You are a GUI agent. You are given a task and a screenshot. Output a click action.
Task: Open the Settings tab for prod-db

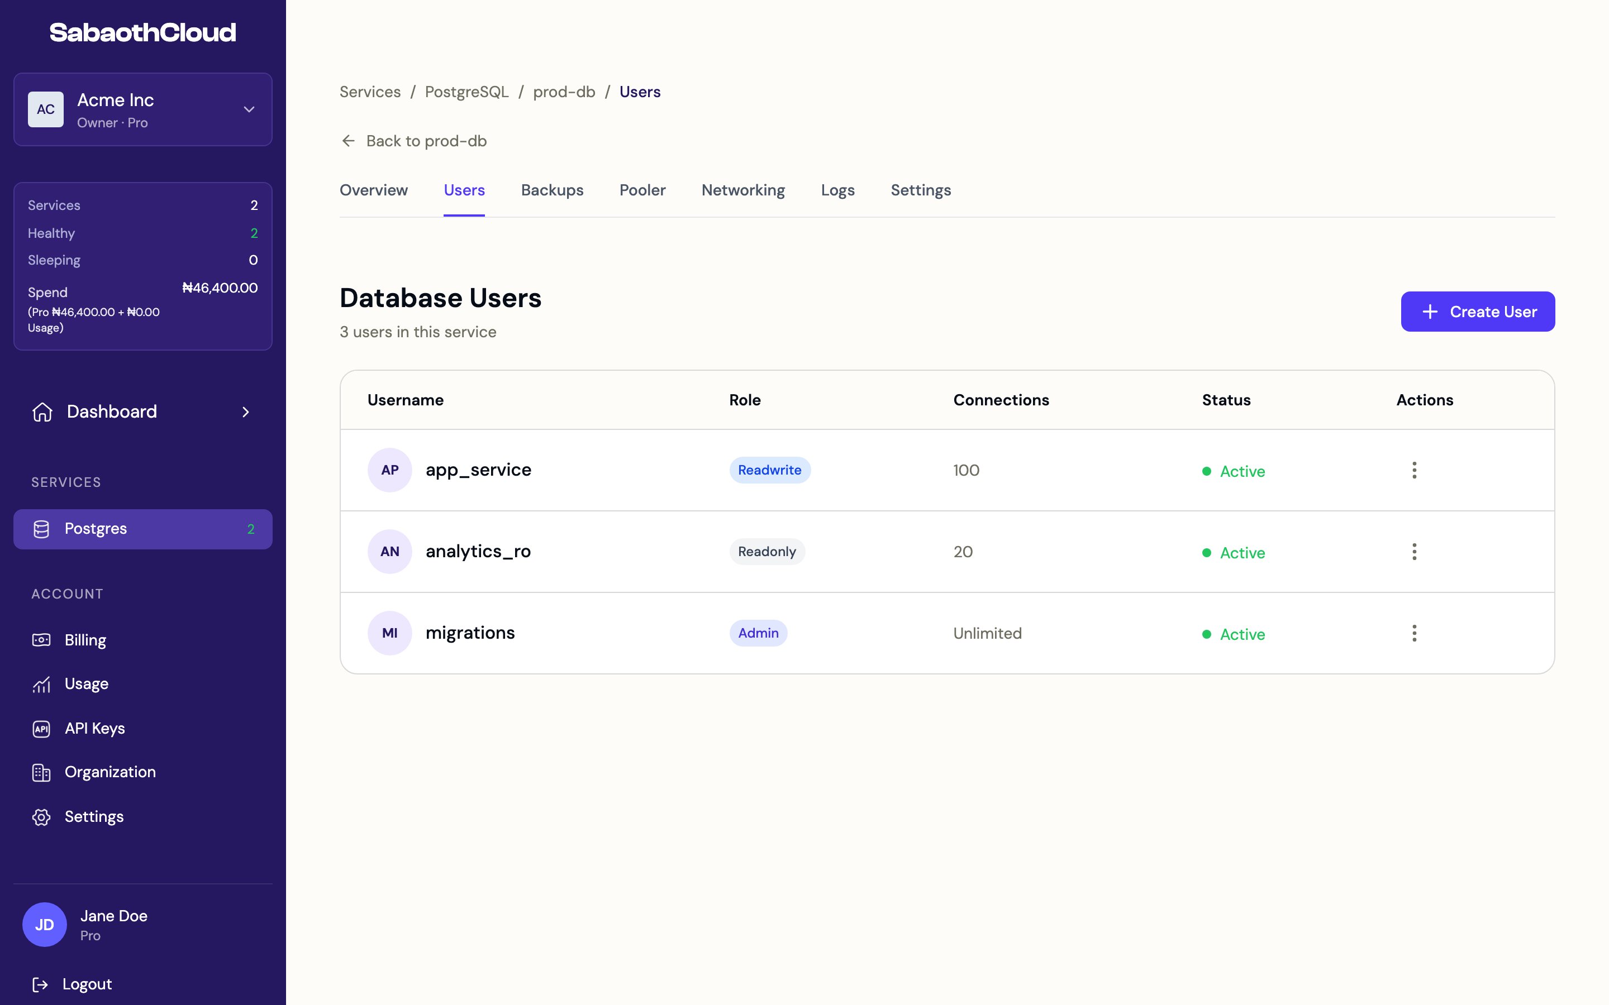coord(921,190)
